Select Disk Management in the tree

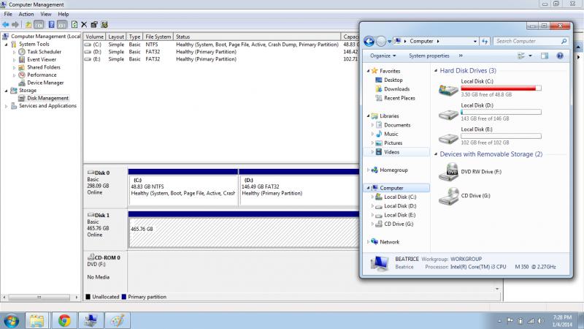tap(47, 98)
